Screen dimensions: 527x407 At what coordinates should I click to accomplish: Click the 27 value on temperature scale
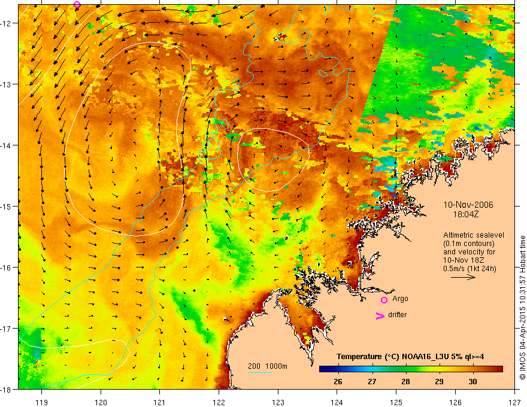tap(372, 382)
